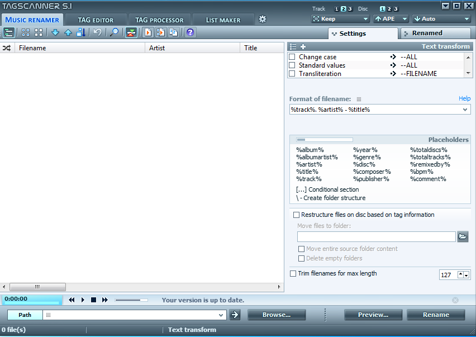Open program settings gear icon
This screenshot has height=337, width=476.
coord(263,19)
